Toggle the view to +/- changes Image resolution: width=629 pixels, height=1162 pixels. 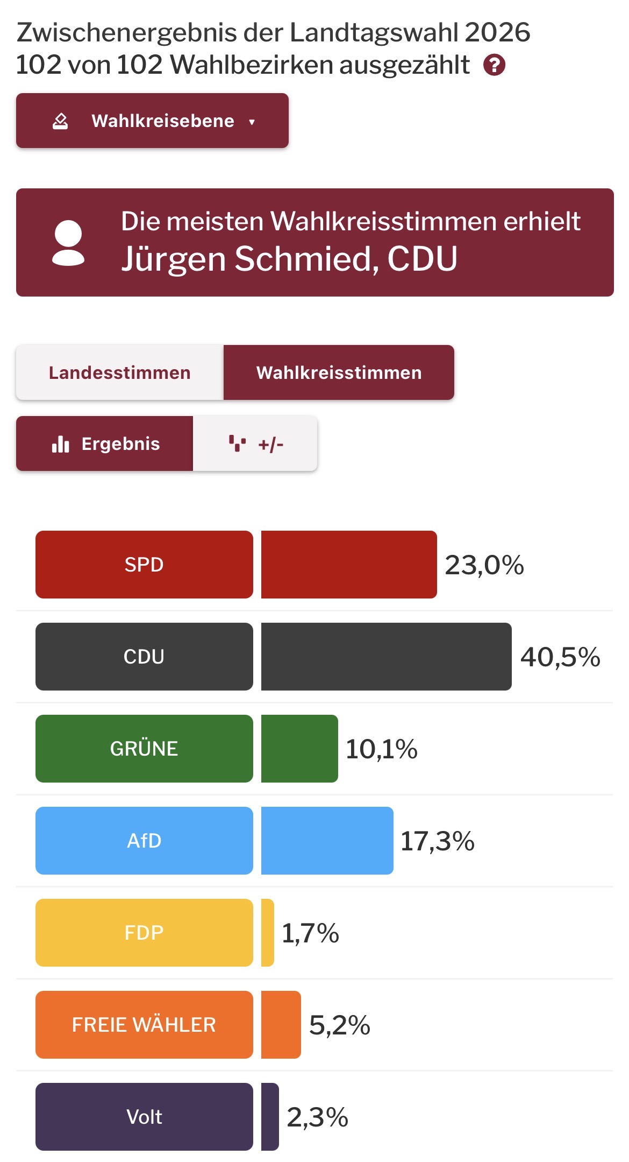pyautogui.click(x=255, y=443)
